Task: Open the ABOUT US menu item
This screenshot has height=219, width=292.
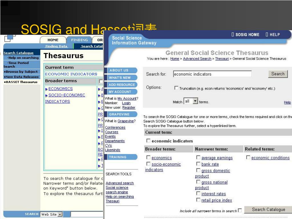Action: click(121, 70)
